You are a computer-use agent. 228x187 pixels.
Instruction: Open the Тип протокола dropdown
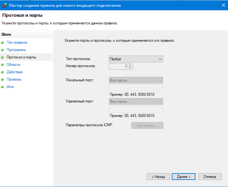point(136,59)
